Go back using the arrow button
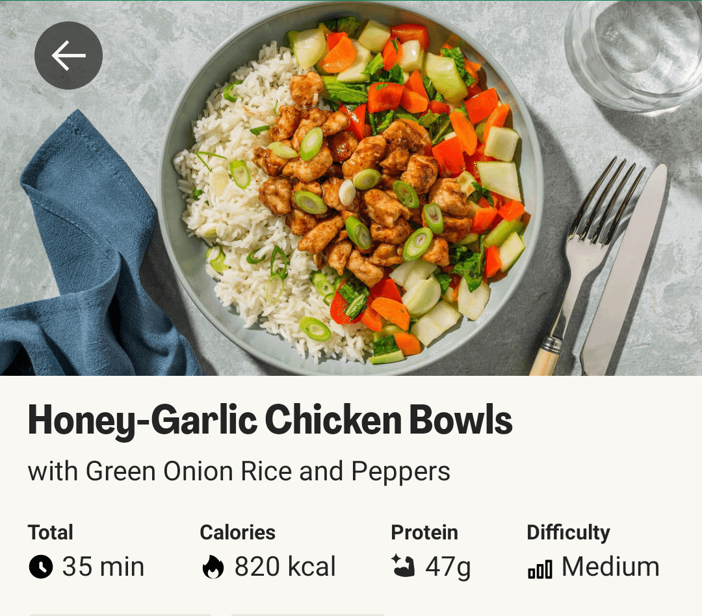 tap(68, 55)
